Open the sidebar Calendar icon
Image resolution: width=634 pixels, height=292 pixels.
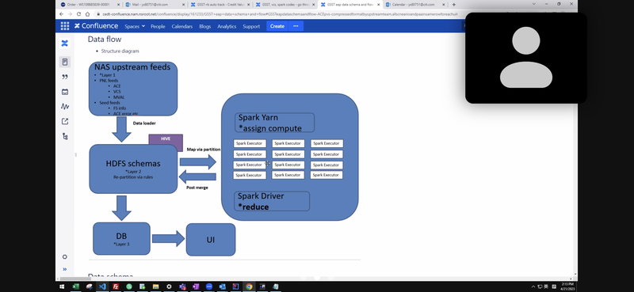(65, 92)
